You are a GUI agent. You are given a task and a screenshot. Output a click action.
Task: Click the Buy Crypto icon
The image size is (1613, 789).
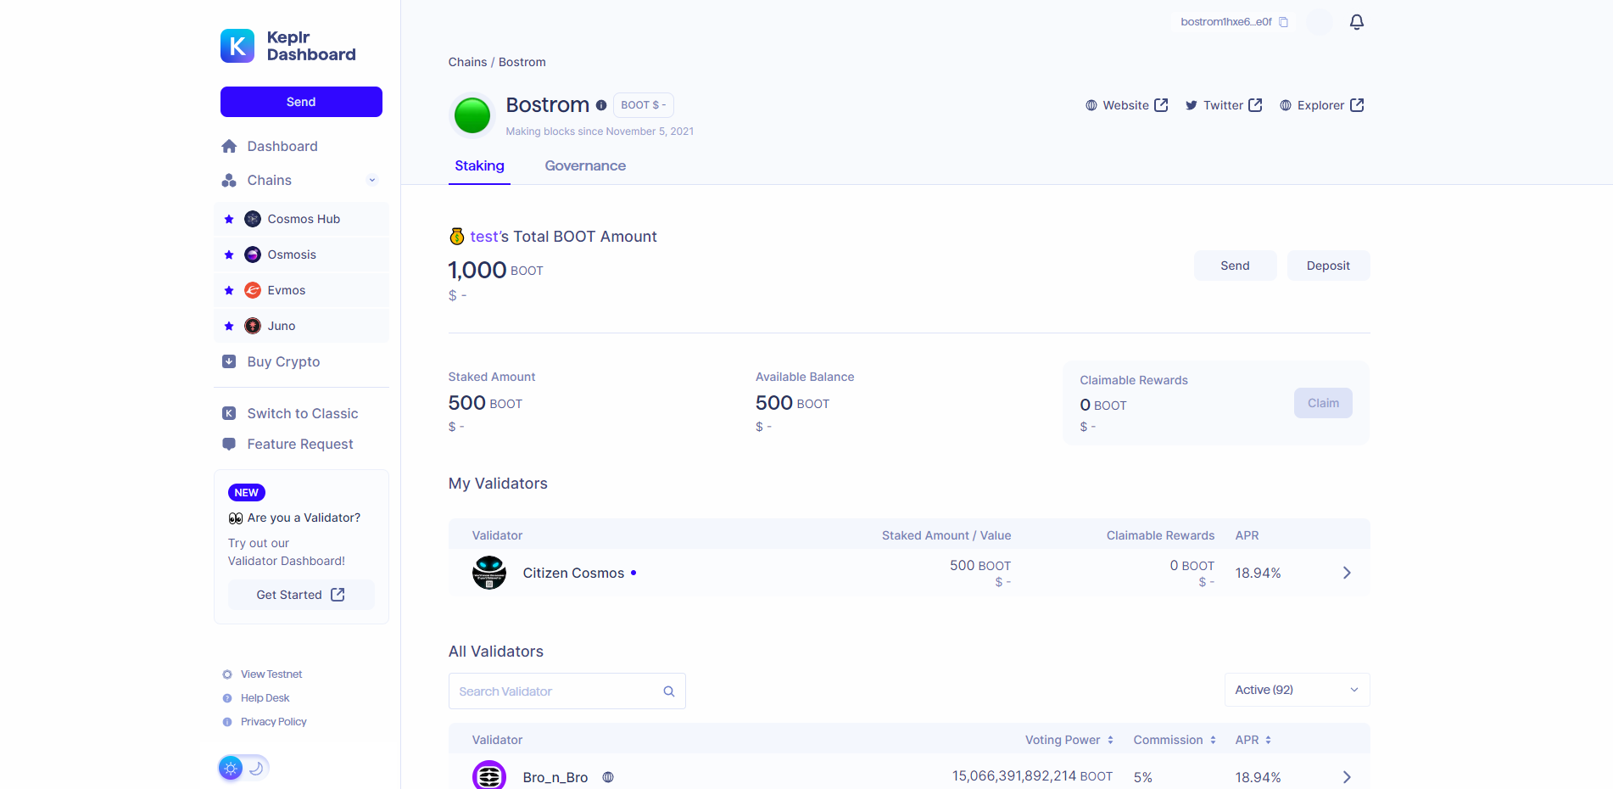pos(229,361)
